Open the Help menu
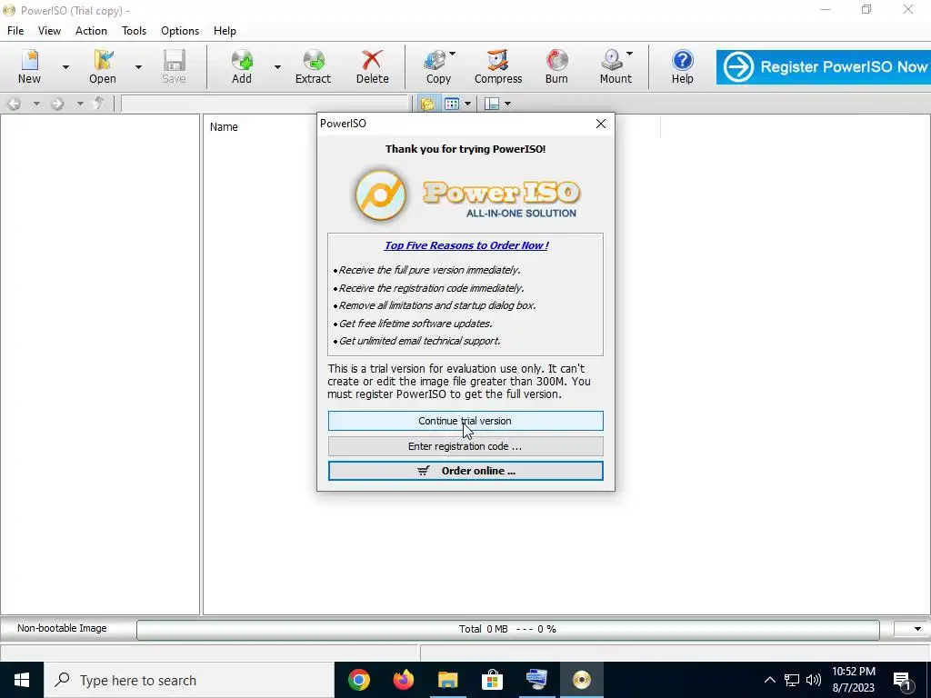 click(x=225, y=31)
